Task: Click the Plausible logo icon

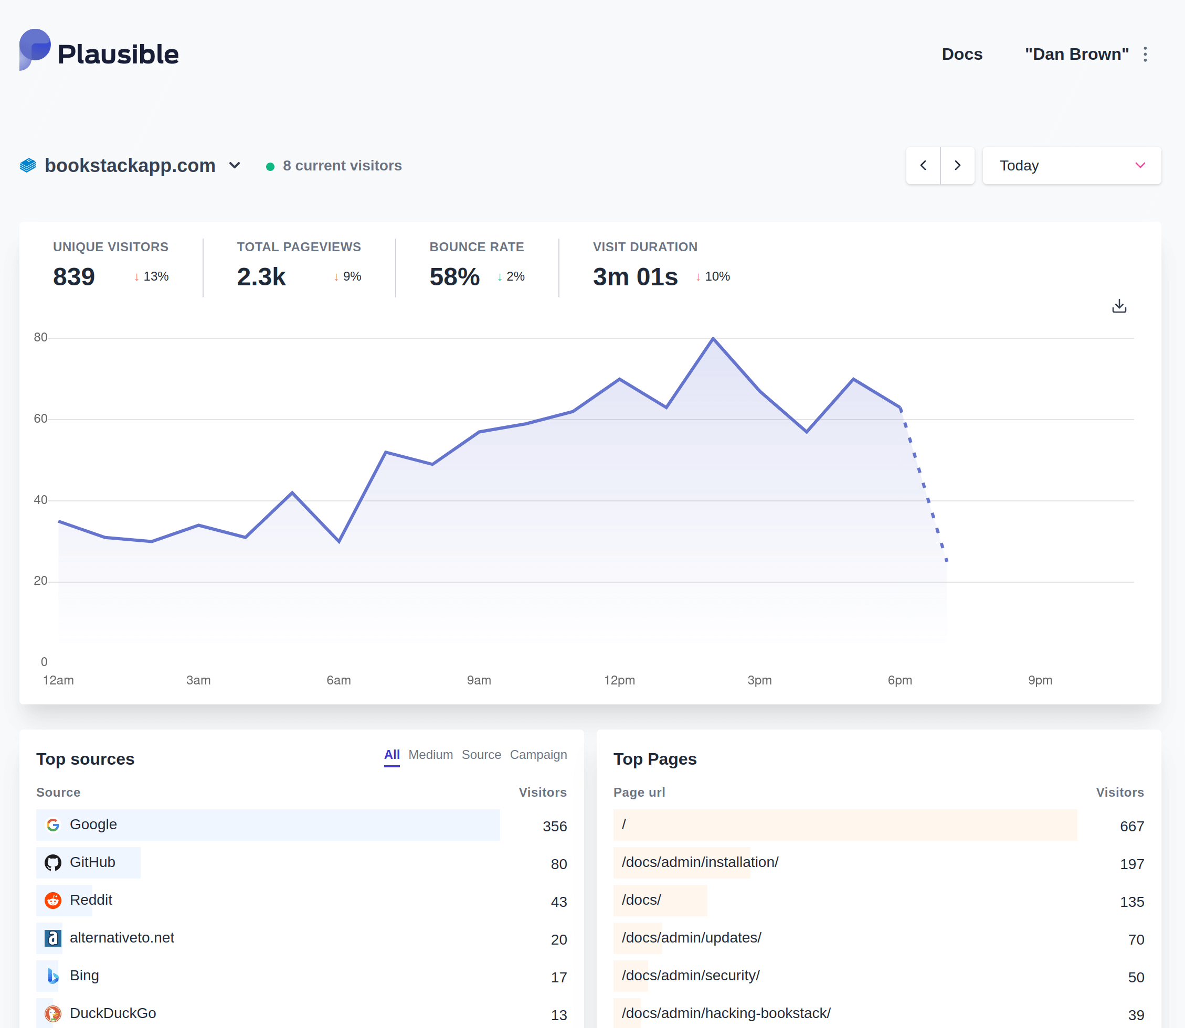Action: [x=35, y=50]
